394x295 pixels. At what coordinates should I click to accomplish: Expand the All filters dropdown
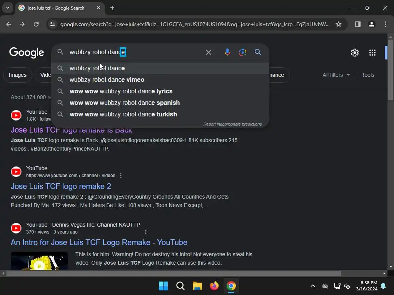(x=336, y=75)
